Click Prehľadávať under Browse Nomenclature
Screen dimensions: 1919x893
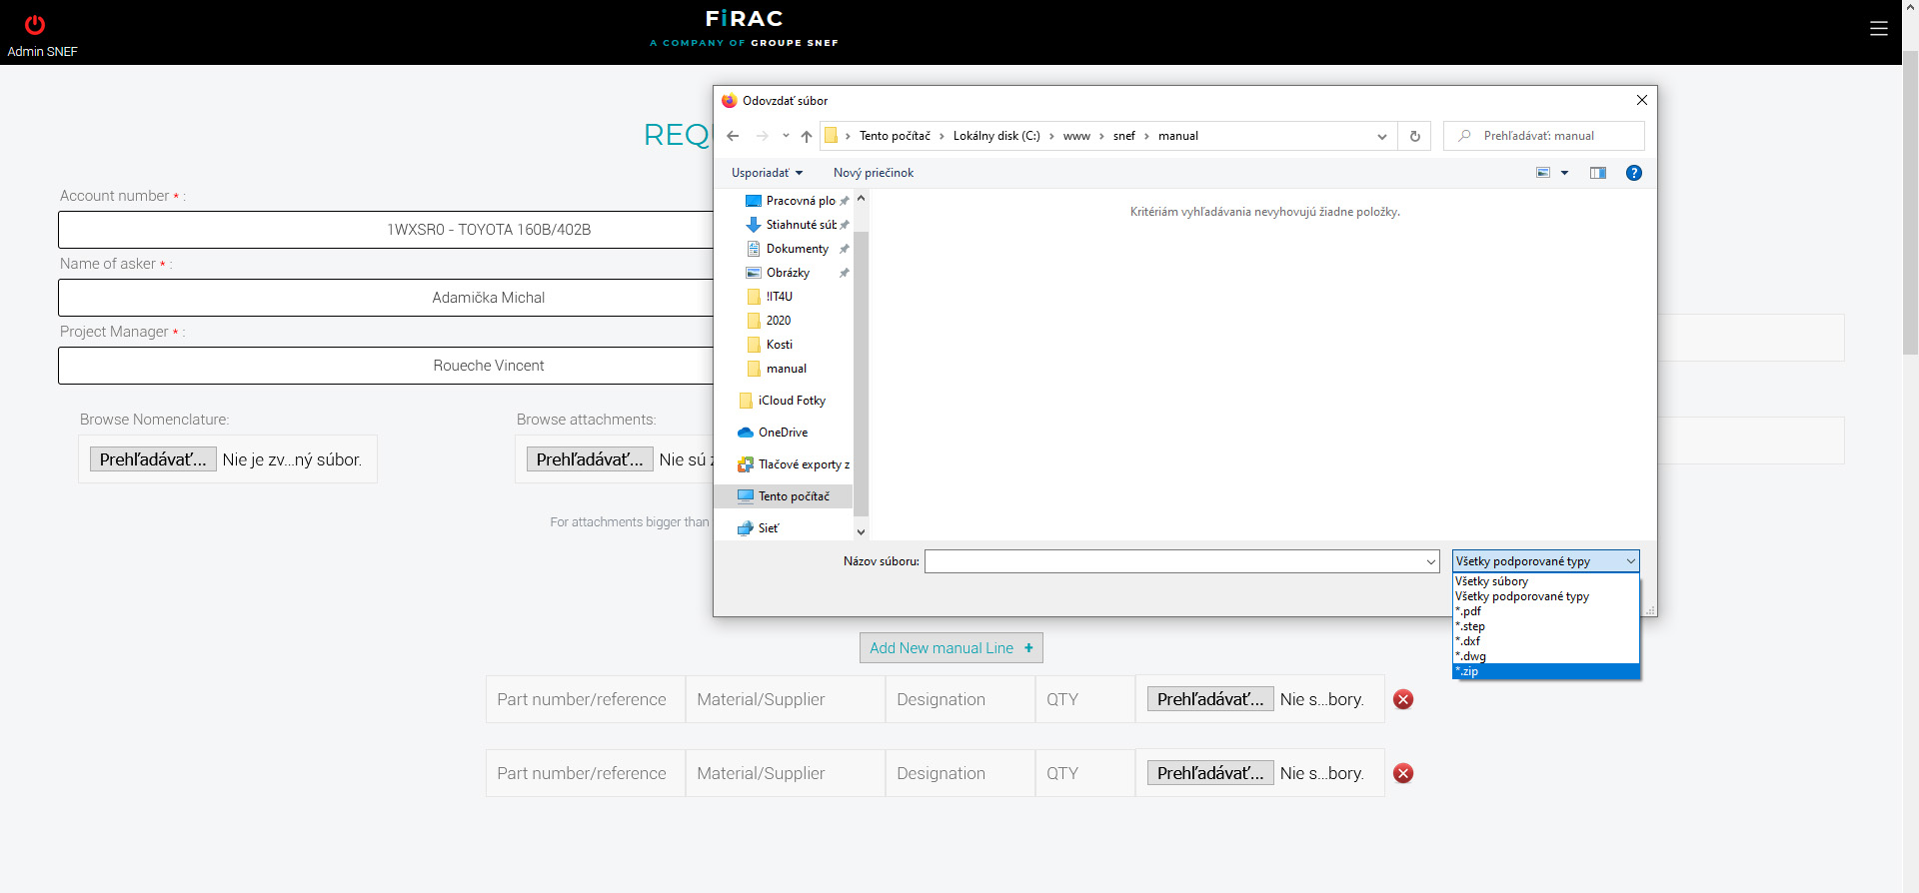(x=153, y=459)
